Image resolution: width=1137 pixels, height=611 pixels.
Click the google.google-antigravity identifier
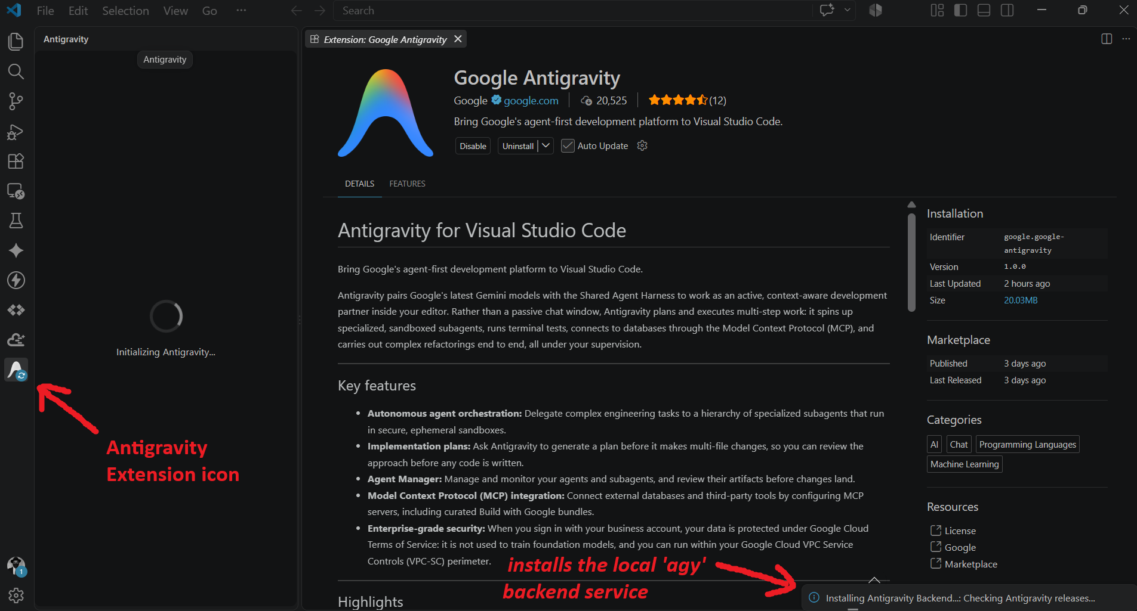coord(1034,243)
